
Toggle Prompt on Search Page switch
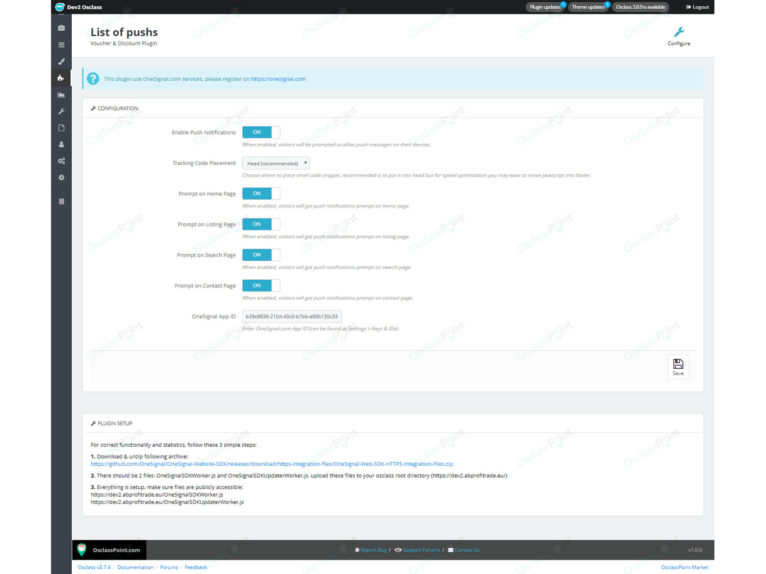(261, 255)
